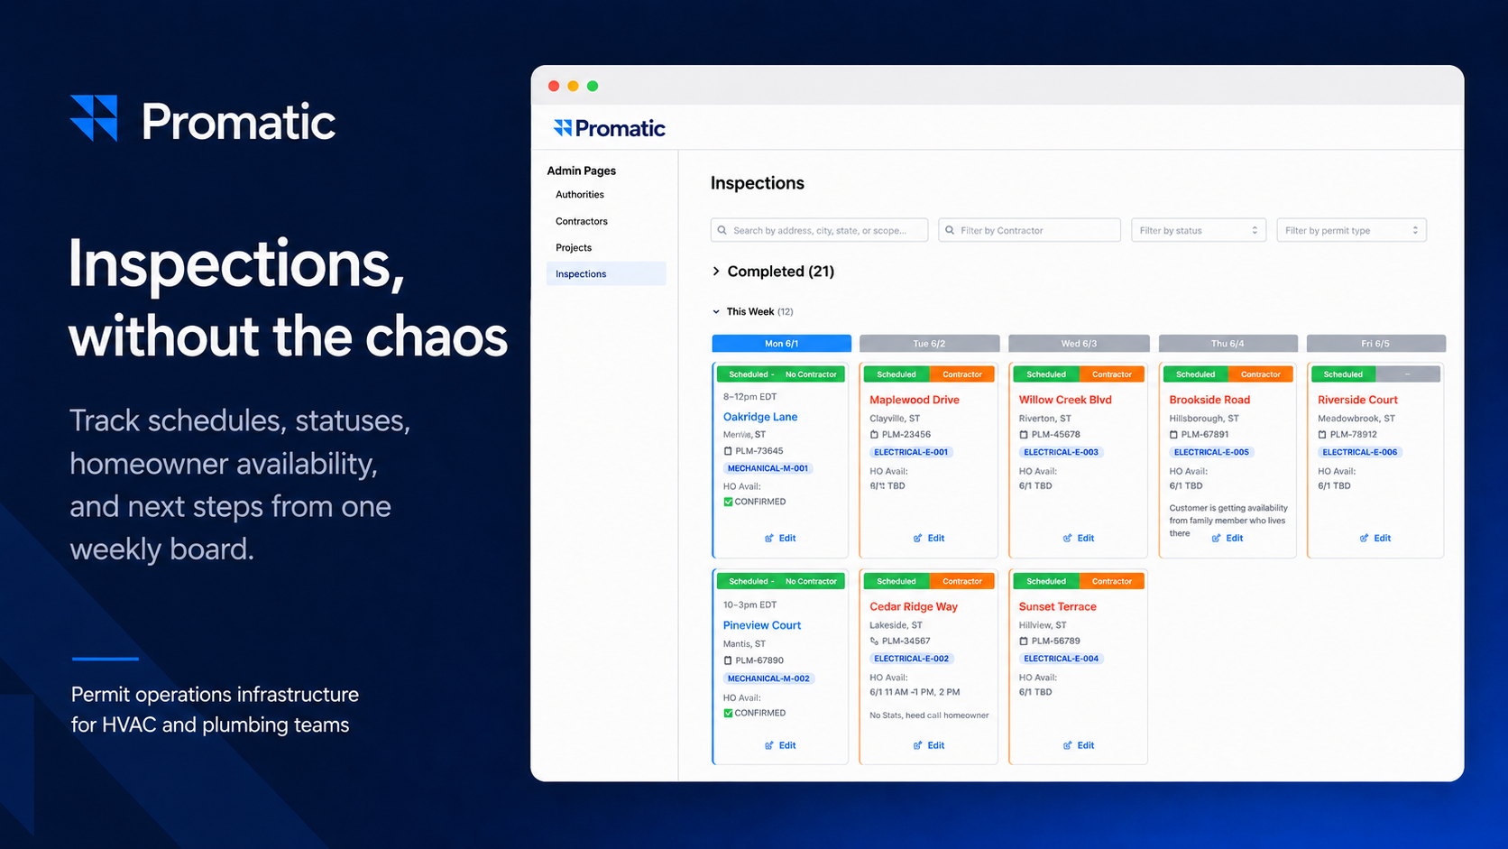Click permit icon next to PLM-67891
The width and height of the screenshot is (1508, 849).
[x=1173, y=435]
